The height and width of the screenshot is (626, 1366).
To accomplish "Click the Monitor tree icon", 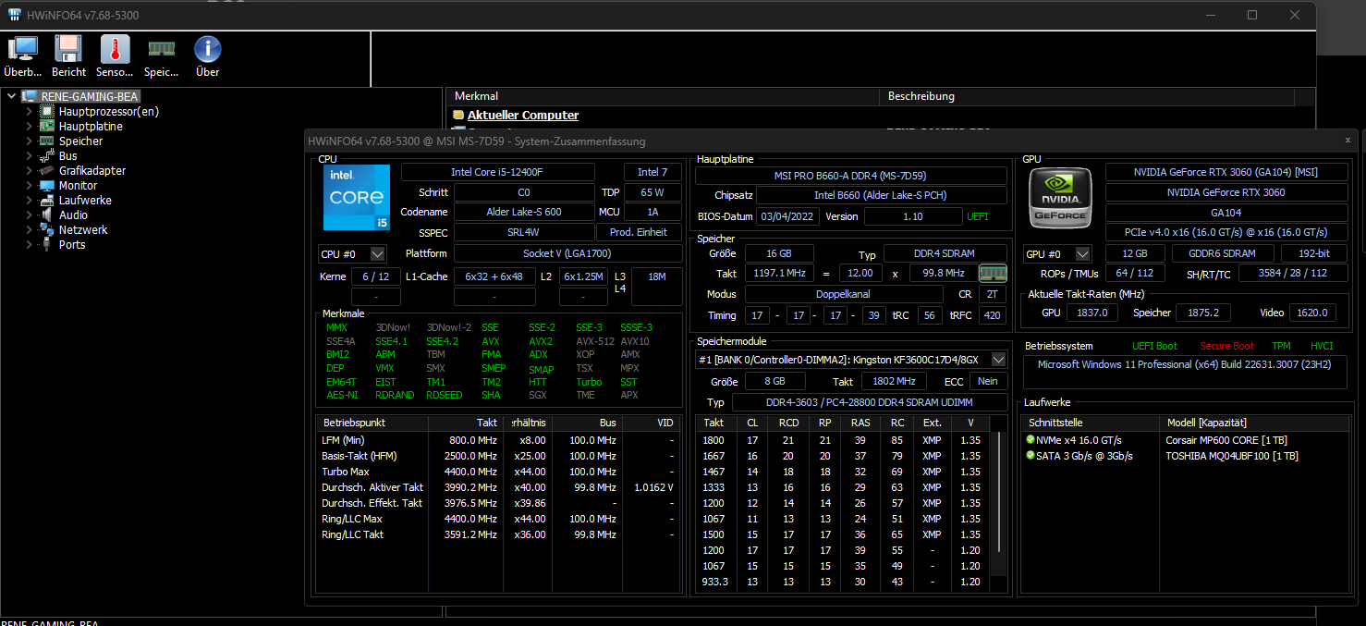I will click(46, 185).
